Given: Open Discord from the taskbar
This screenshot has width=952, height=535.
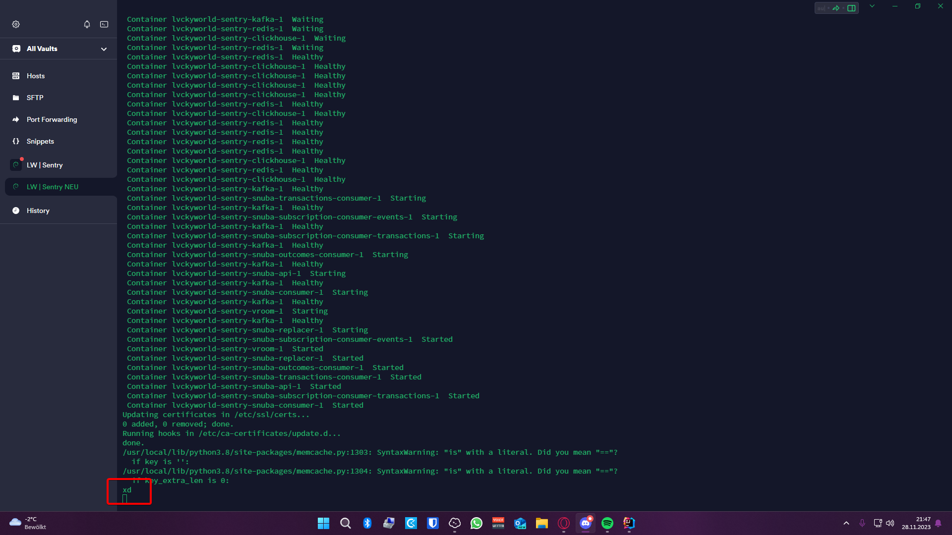Looking at the screenshot, I should tap(585, 523).
